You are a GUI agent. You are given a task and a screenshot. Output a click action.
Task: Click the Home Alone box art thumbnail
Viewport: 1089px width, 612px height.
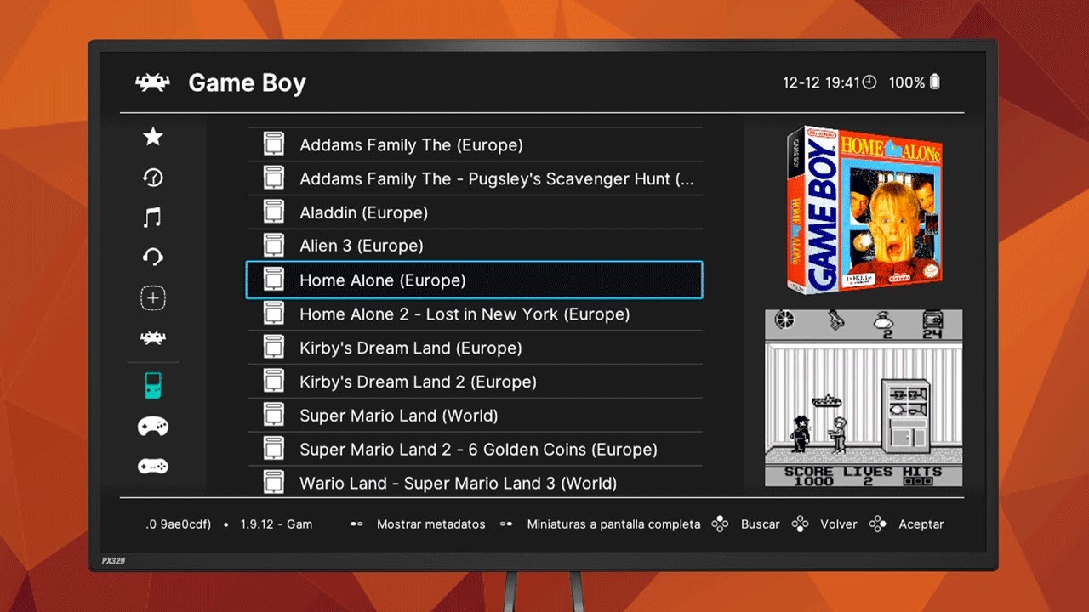(864, 209)
